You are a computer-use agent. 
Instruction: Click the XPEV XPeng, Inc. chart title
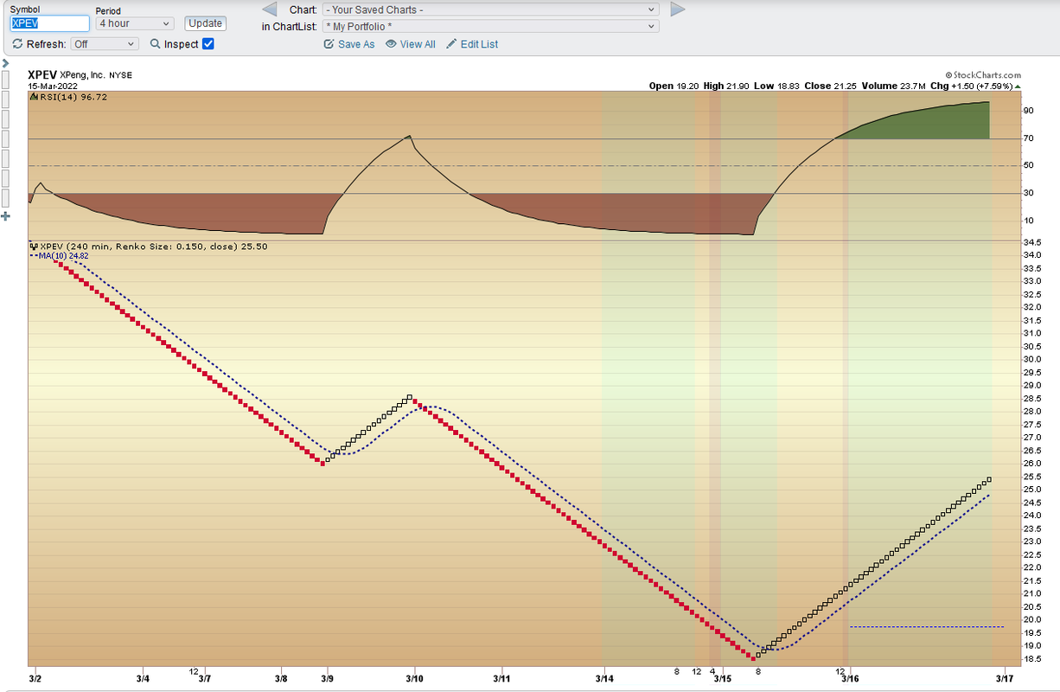click(x=80, y=75)
